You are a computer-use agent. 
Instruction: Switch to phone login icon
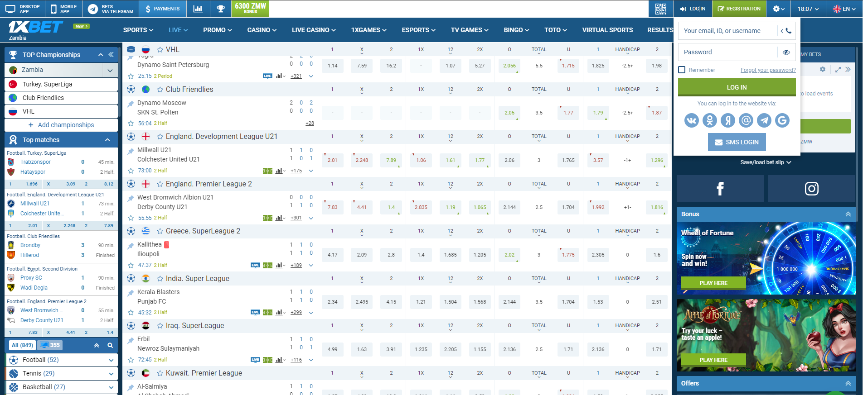coord(786,31)
